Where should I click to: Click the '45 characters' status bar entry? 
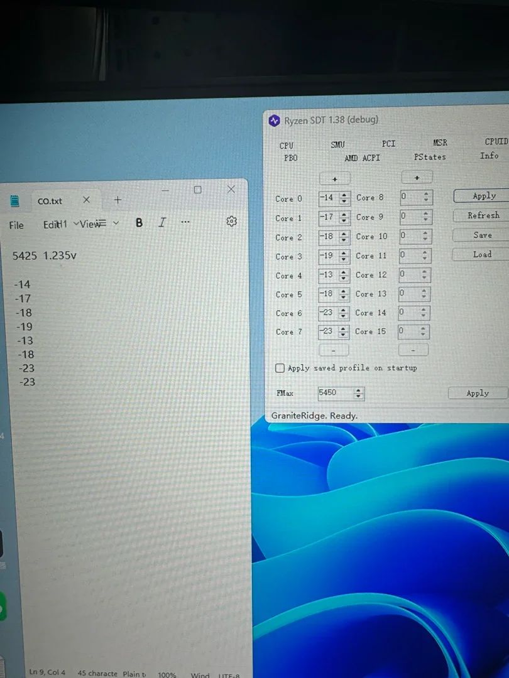(x=97, y=673)
